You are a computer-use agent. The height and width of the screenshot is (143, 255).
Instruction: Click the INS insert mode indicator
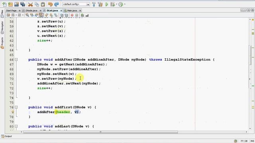click(252, 141)
